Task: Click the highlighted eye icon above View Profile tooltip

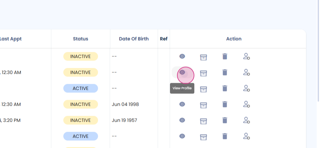Action: pyautogui.click(x=182, y=72)
